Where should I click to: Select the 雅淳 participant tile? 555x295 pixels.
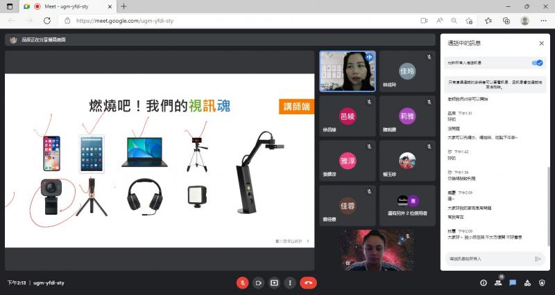348,161
